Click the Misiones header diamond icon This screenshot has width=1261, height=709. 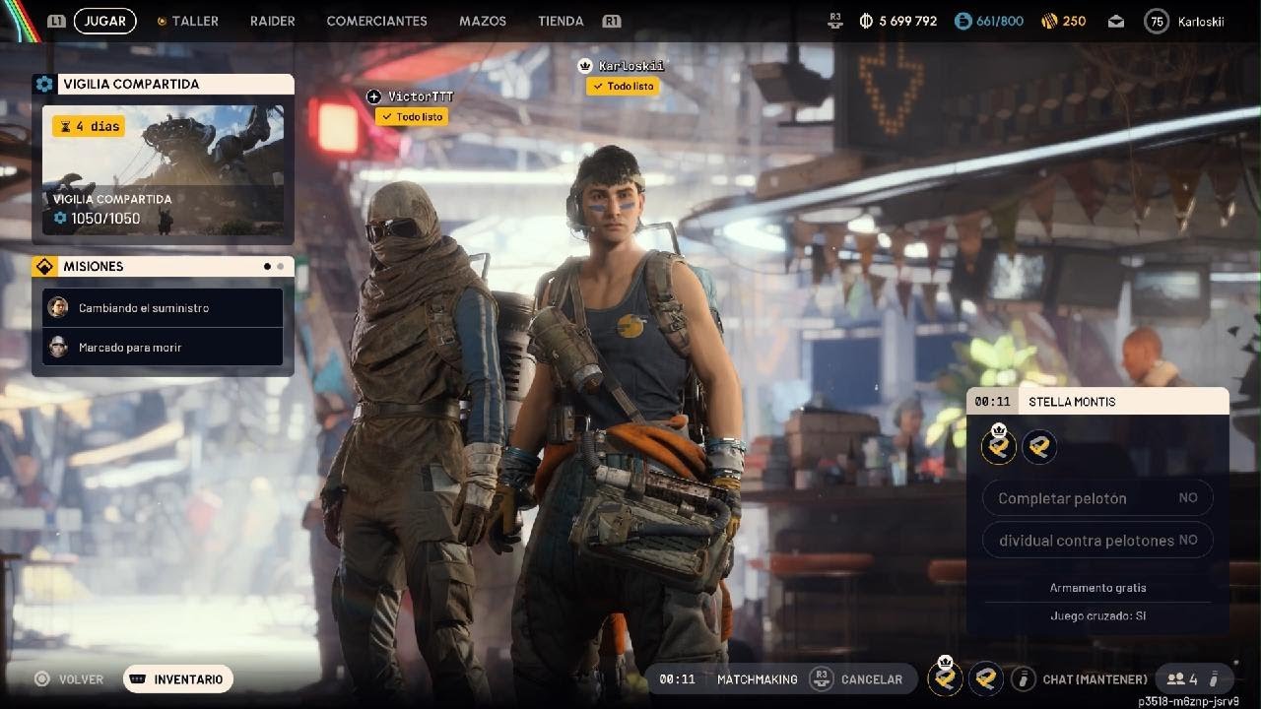point(44,266)
